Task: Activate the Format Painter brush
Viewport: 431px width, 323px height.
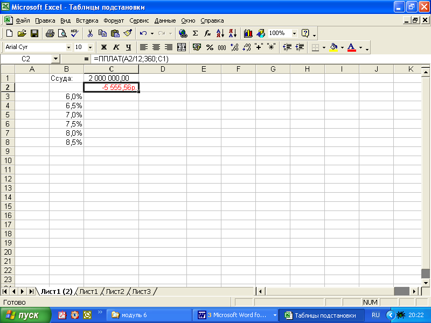Action: tap(128, 33)
